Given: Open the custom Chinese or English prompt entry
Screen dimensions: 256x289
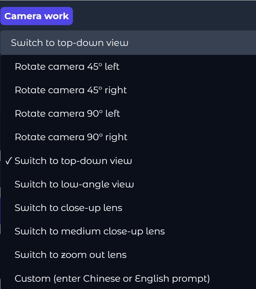Looking at the screenshot, I should [x=112, y=279].
